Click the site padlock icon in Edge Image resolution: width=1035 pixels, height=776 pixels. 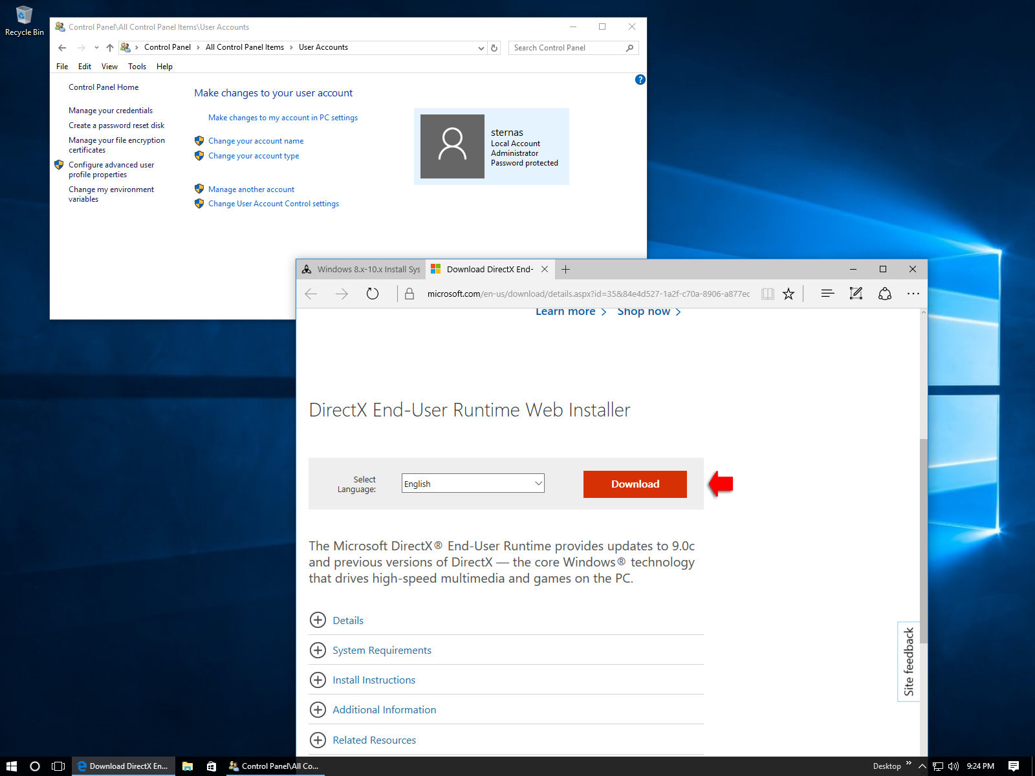409,294
